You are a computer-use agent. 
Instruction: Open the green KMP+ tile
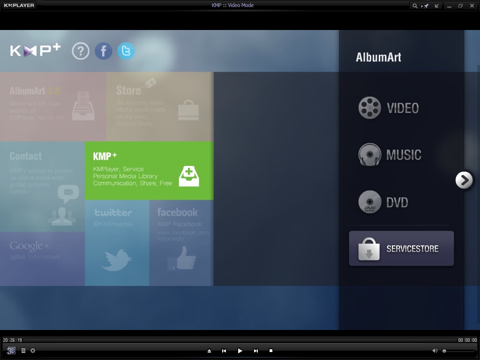tap(149, 171)
